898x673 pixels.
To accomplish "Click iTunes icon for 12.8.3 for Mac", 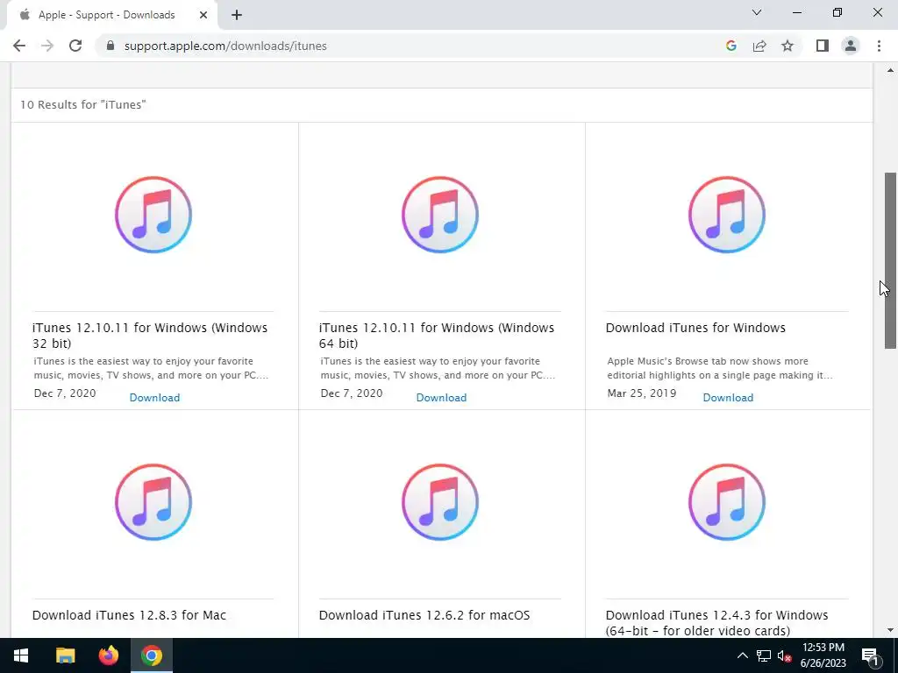I will 153,502.
